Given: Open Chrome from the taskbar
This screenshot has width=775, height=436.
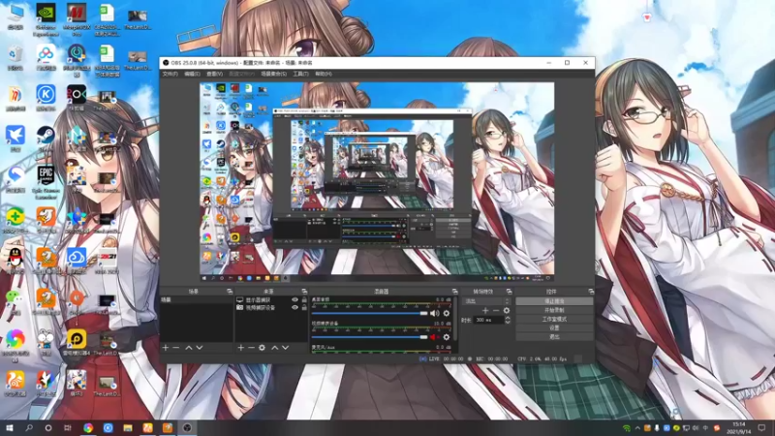Looking at the screenshot, I should [x=88, y=427].
